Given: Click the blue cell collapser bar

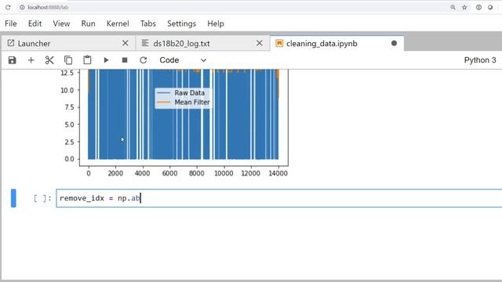Looking at the screenshot, I should [13, 198].
